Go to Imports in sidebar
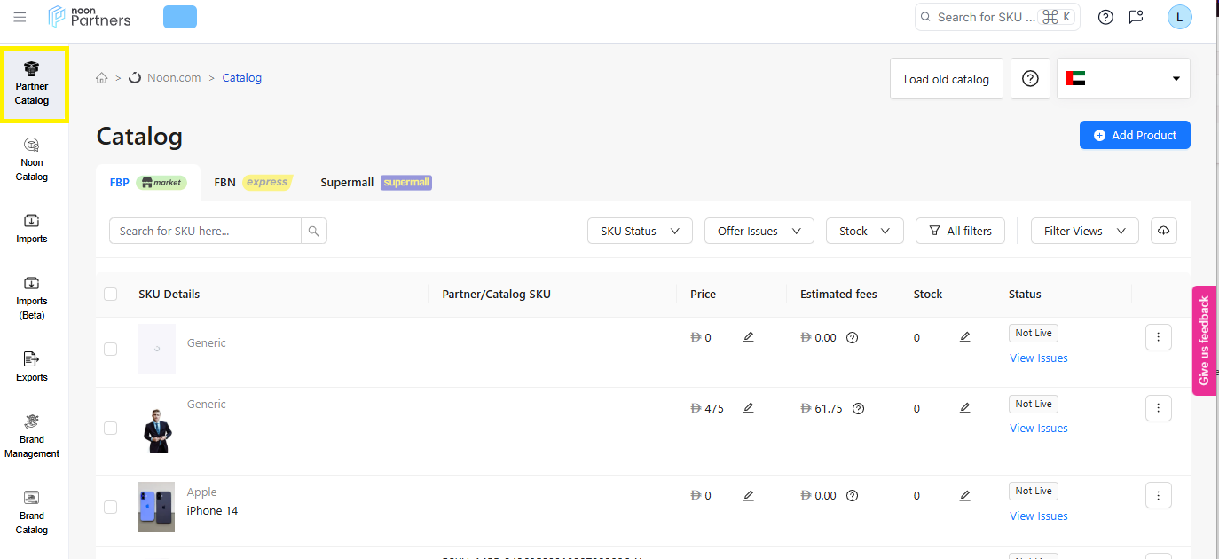1219x559 pixels. pyautogui.click(x=32, y=229)
